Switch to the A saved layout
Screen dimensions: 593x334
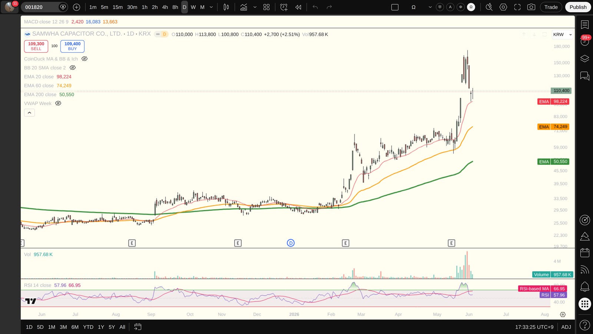tap(450, 7)
